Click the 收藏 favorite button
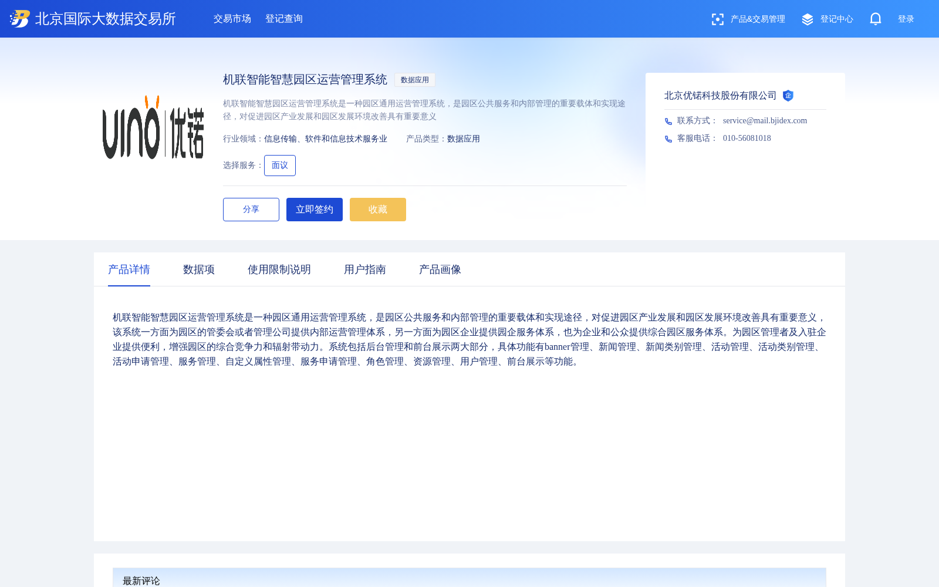 click(x=378, y=210)
